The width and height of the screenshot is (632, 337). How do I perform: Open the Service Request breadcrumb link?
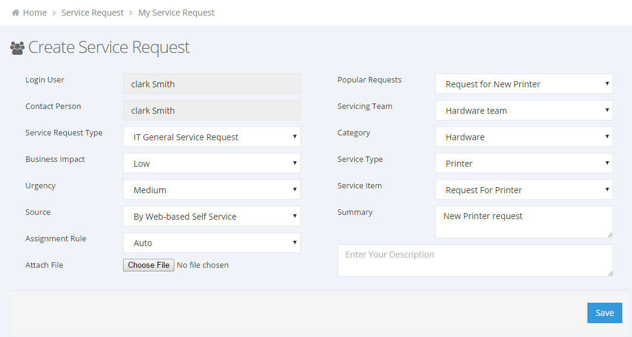coord(92,13)
